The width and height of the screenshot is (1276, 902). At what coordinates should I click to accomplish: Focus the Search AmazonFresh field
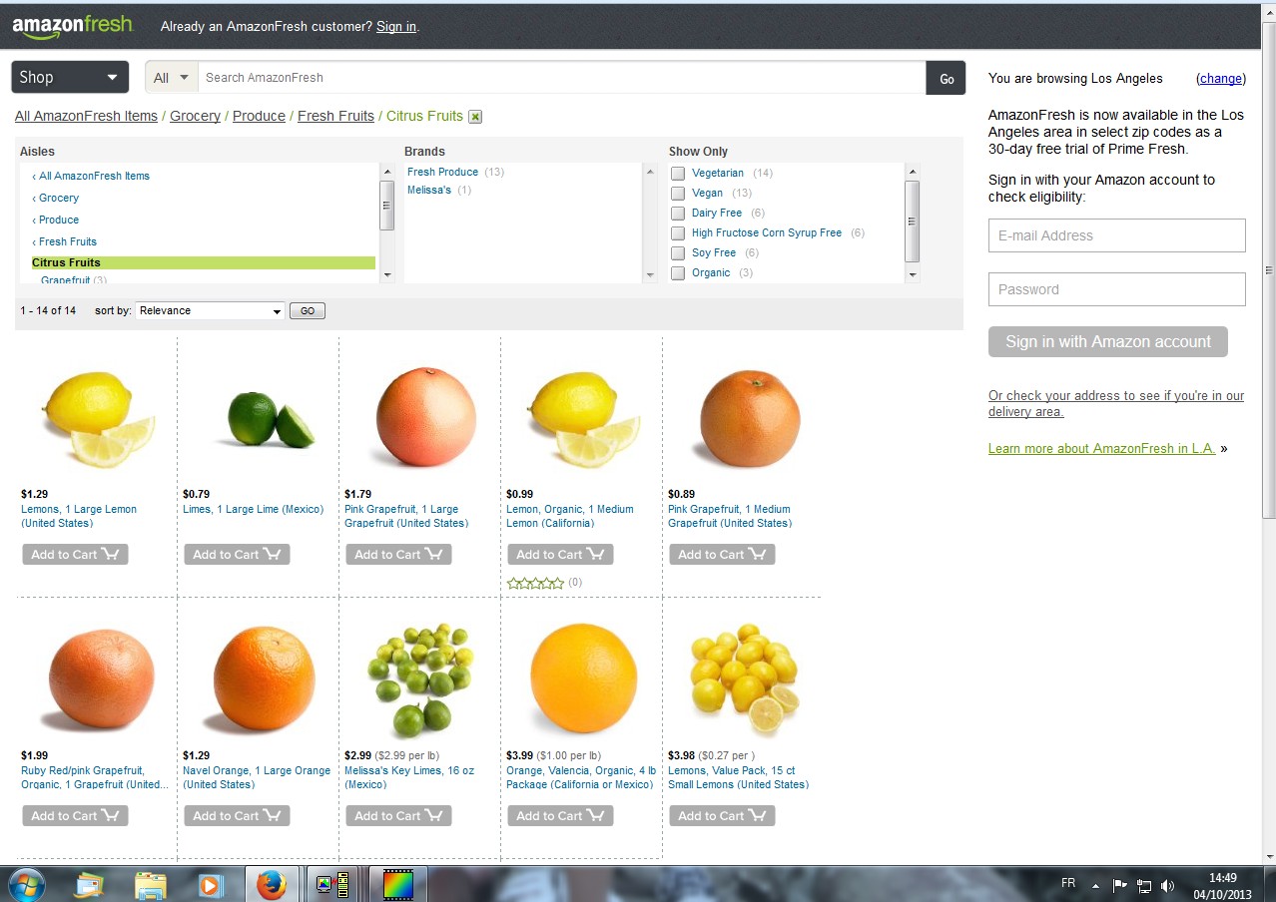[x=562, y=78]
